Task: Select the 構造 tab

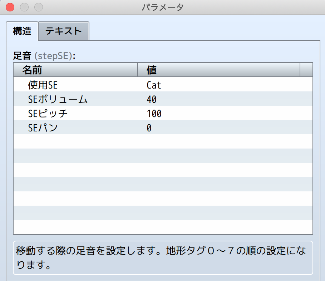Action: (22, 31)
